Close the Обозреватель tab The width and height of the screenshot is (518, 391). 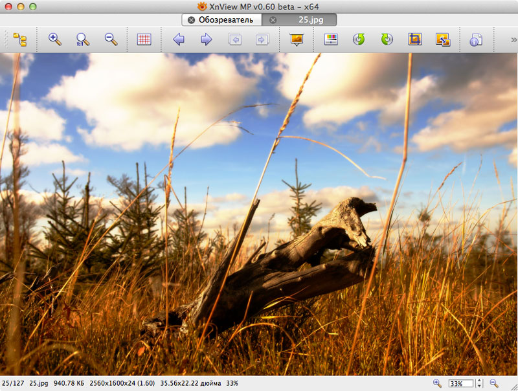[x=191, y=20]
